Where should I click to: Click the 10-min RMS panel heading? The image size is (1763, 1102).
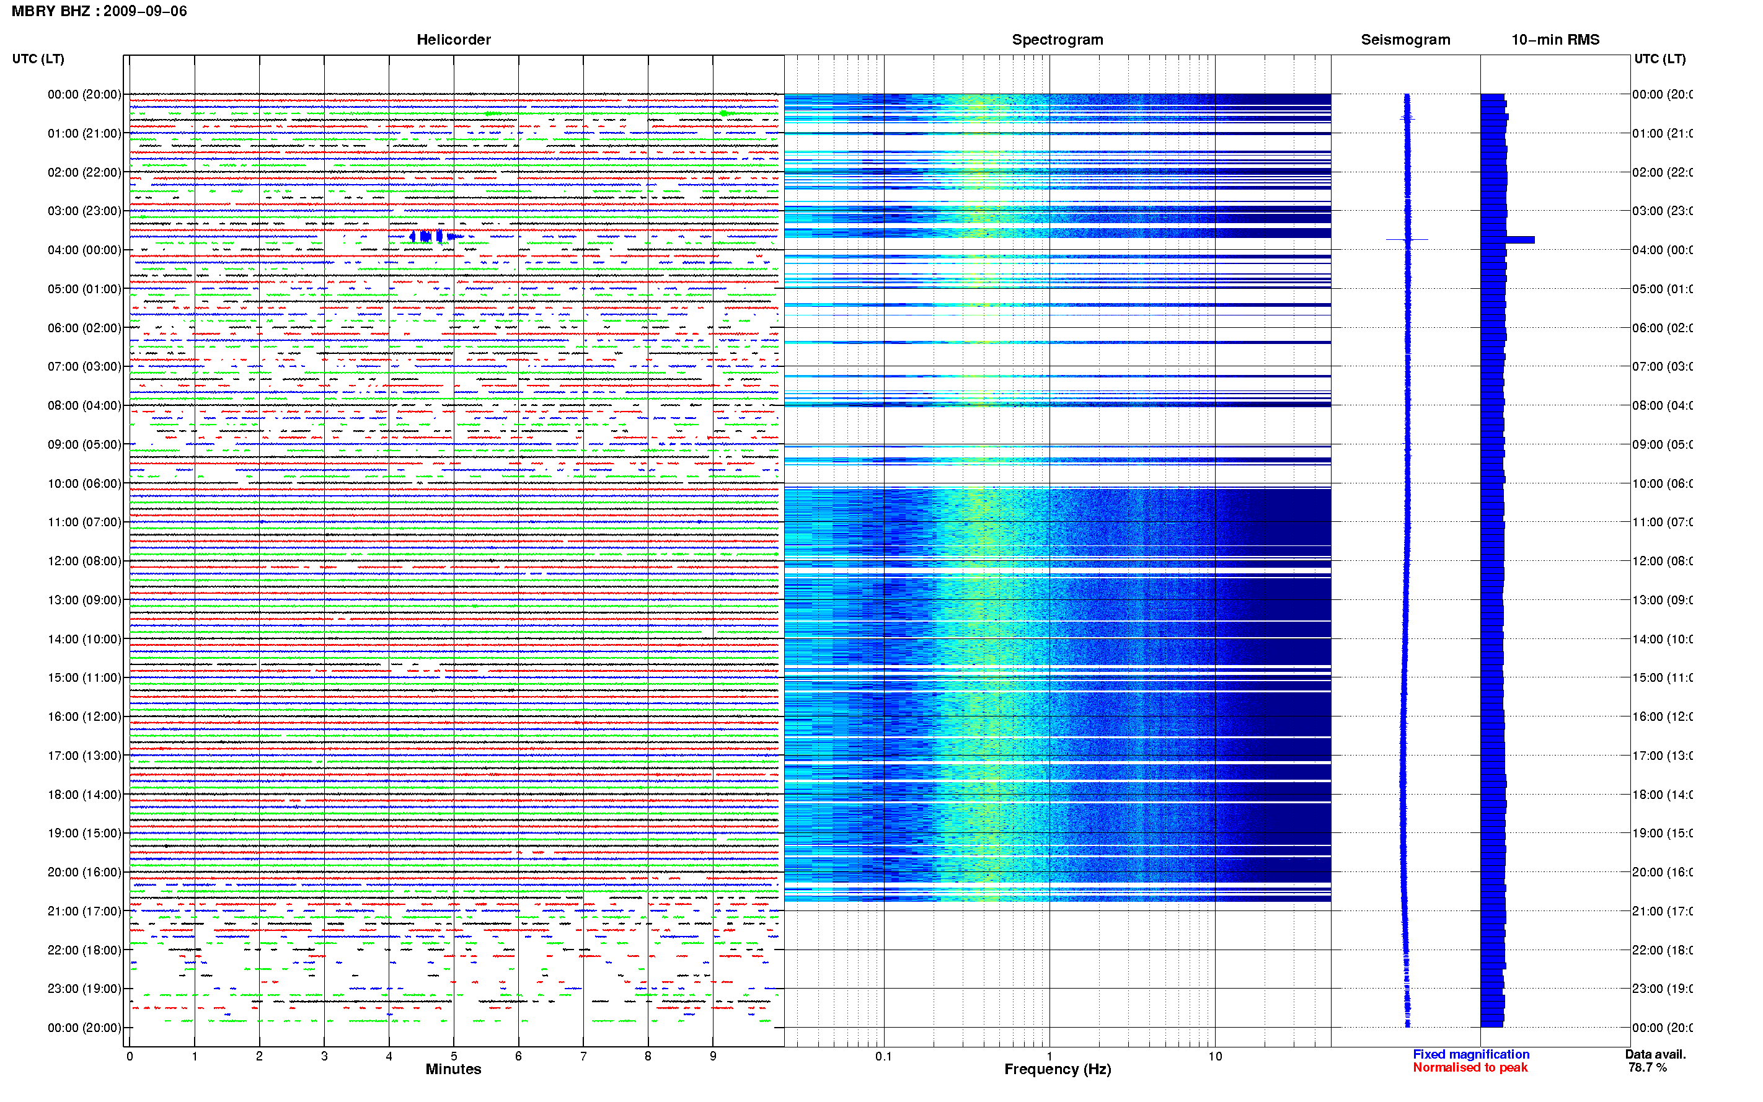click(x=1555, y=40)
